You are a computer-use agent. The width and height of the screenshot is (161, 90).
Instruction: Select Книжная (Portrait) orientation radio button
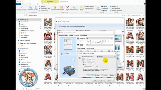91,41
